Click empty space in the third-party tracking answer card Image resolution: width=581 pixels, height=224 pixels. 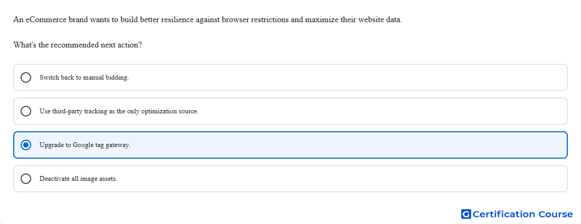[x=382, y=111]
